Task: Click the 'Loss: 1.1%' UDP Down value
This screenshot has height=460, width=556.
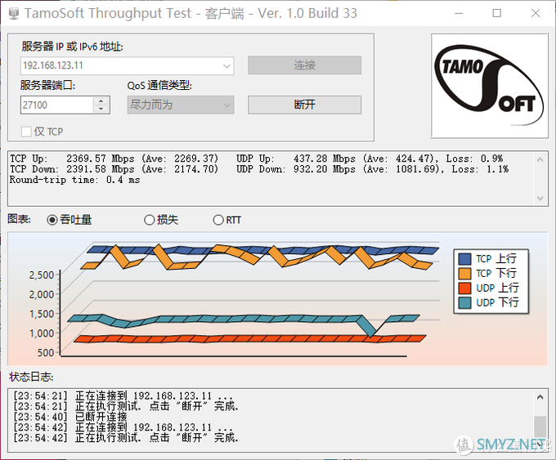Action: 480,169
